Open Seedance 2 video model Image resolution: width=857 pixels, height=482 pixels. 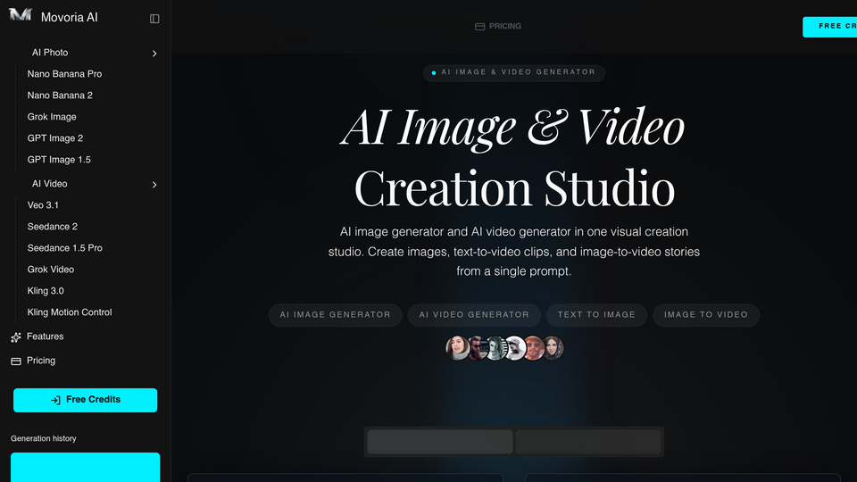(x=53, y=226)
